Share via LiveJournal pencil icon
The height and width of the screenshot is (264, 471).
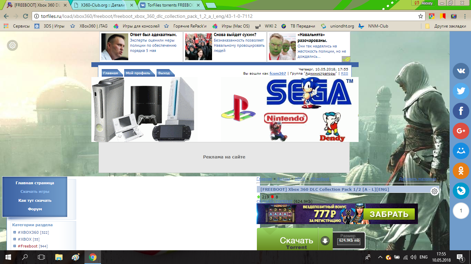(461, 190)
